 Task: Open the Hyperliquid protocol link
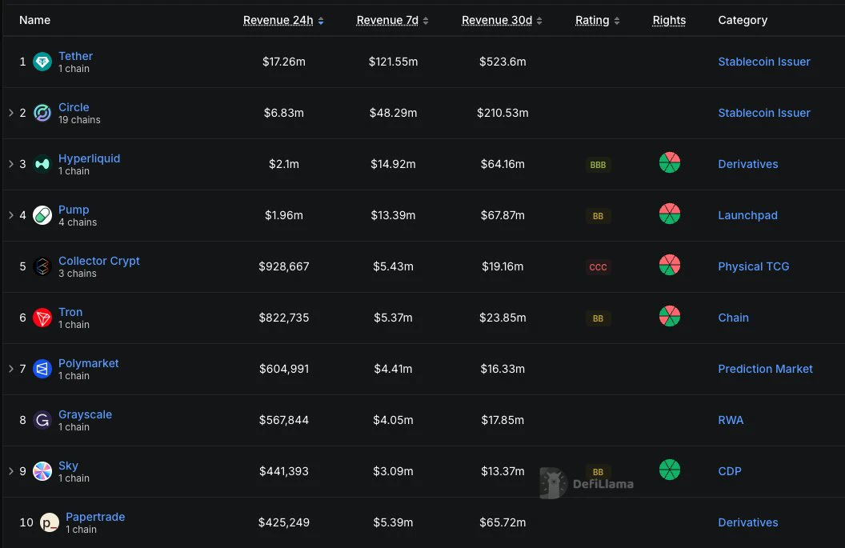tap(89, 158)
